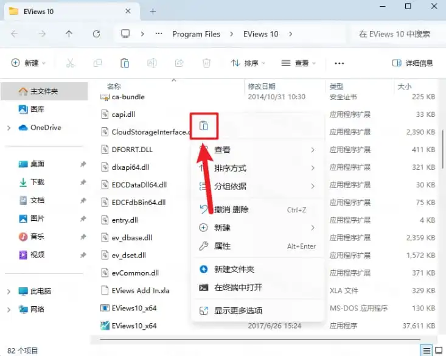Expand chevron after PC icon in address bar
Screen dimensions: 446x356
click(x=142, y=34)
